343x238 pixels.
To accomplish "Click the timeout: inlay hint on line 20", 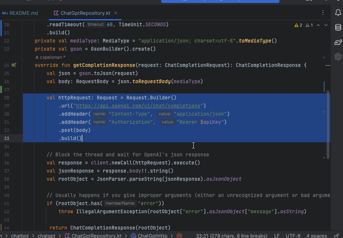I will click(96, 24).
